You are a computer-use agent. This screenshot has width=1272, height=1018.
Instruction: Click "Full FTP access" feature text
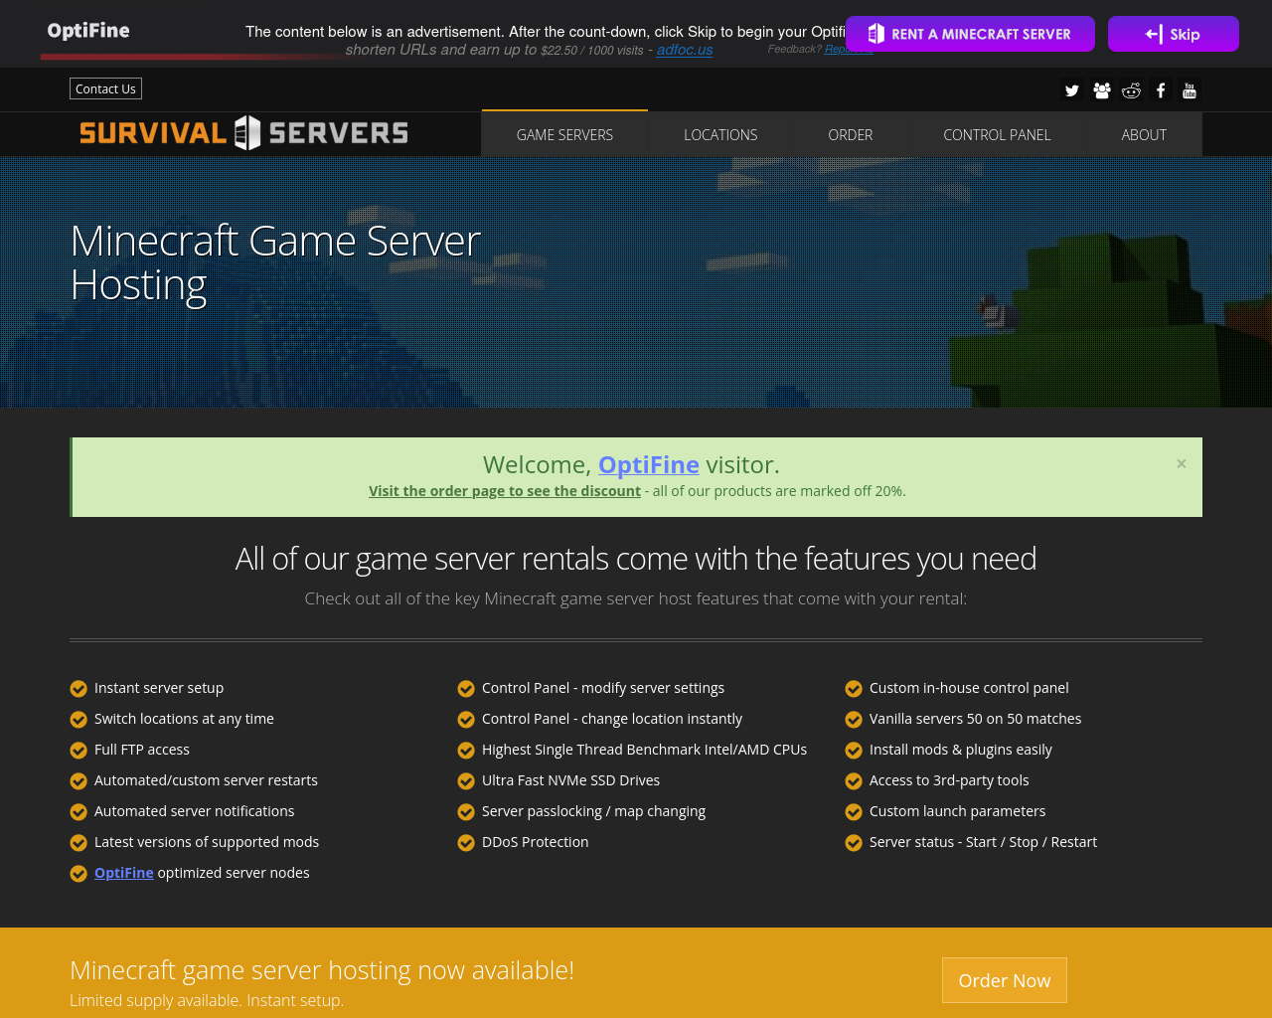(x=142, y=750)
